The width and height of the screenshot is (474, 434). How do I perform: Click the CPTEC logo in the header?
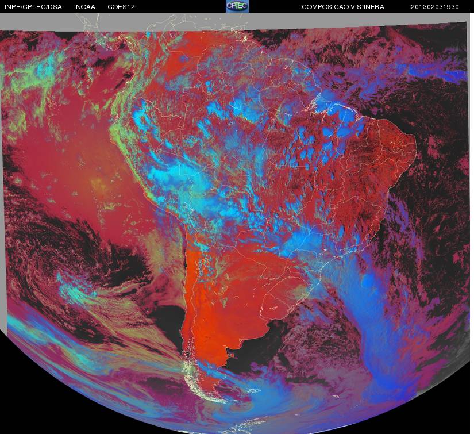click(237, 6)
